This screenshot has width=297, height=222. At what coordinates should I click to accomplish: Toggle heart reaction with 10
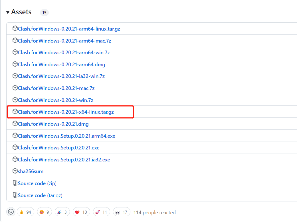point(81,212)
